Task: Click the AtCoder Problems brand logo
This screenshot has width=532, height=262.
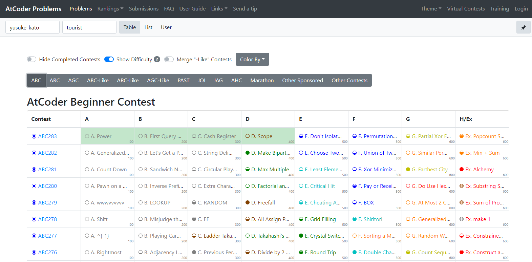Action: 34,9
